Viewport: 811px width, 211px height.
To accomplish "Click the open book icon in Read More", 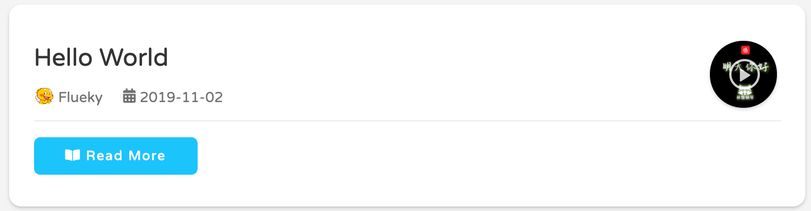I will tap(72, 155).
